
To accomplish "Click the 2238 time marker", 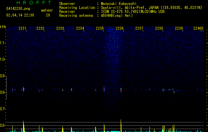I will (159, 28).
